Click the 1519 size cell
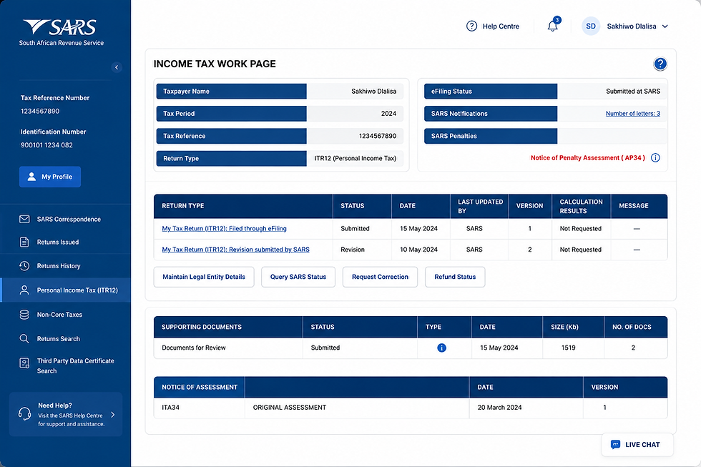 pyautogui.click(x=573, y=348)
